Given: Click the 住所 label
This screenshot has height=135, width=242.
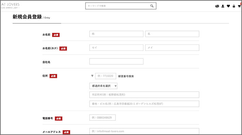Looking at the screenshot, I should [45, 76].
